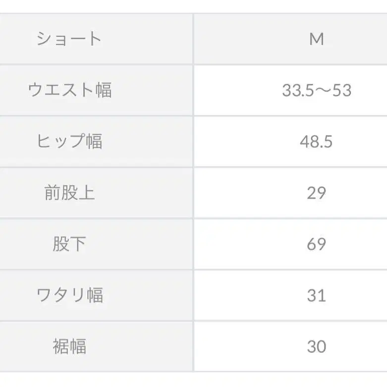The height and width of the screenshot is (387, 387).
Task: Select the M size column header
Action: coord(316,39)
